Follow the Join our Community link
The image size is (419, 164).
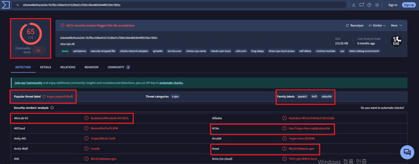[28, 83]
